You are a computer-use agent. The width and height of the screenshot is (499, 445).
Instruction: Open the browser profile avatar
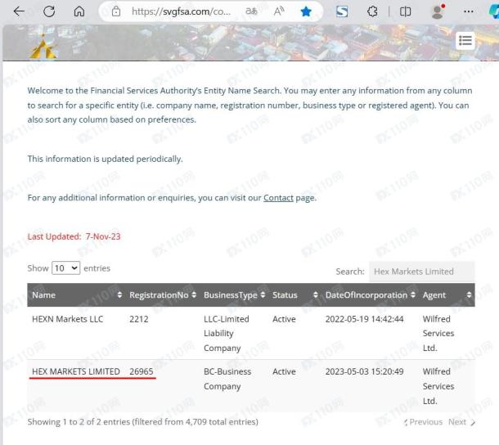point(438,11)
